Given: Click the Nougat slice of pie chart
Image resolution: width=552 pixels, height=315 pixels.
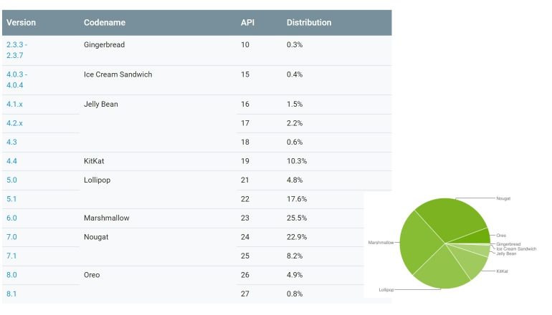Looking at the screenshot, I should pyautogui.click(x=454, y=217).
